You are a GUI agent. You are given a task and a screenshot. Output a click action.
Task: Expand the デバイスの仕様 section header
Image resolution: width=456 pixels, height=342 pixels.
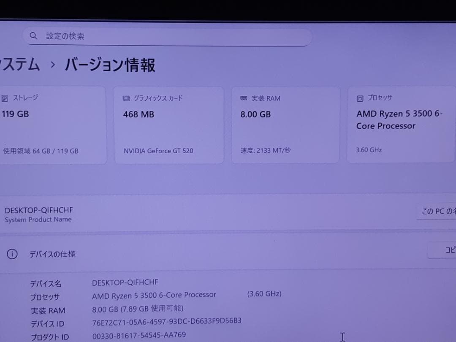[x=52, y=254]
